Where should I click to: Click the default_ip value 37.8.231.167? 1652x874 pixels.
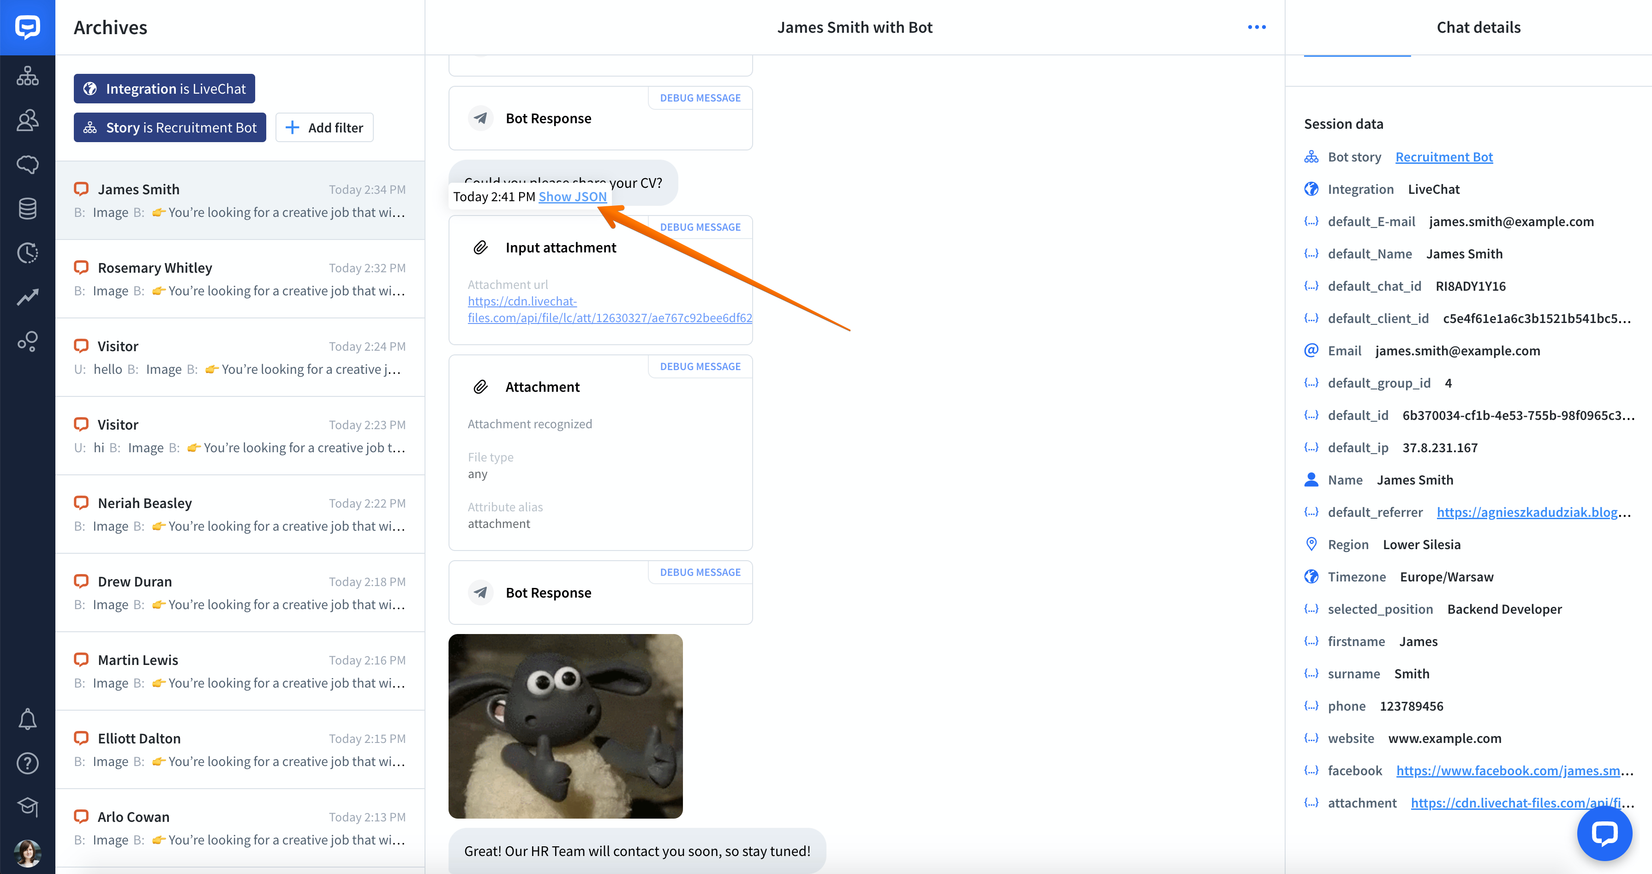tap(1440, 448)
